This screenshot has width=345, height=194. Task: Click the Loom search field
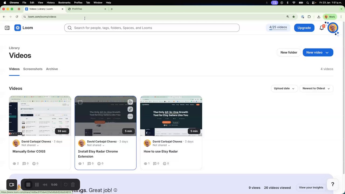[x=152, y=28]
